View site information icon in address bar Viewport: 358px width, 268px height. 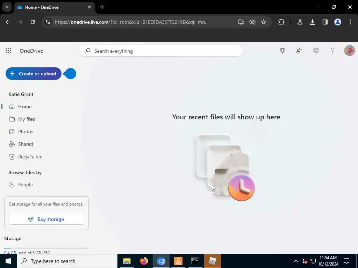click(48, 22)
